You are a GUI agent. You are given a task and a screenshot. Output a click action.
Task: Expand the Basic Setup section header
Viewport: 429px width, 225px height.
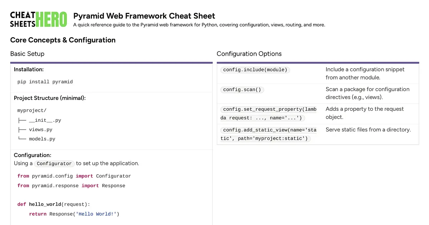pyautogui.click(x=27, y=54)
